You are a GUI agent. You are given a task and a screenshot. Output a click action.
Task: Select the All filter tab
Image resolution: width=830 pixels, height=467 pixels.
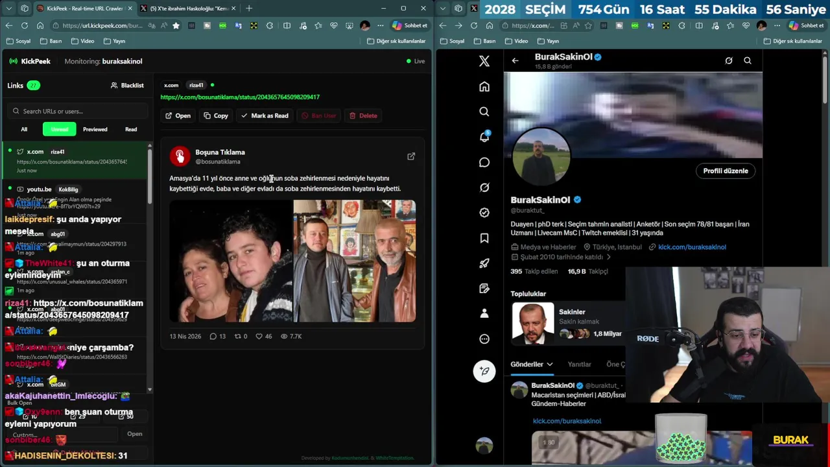click(x=24, y=129)
